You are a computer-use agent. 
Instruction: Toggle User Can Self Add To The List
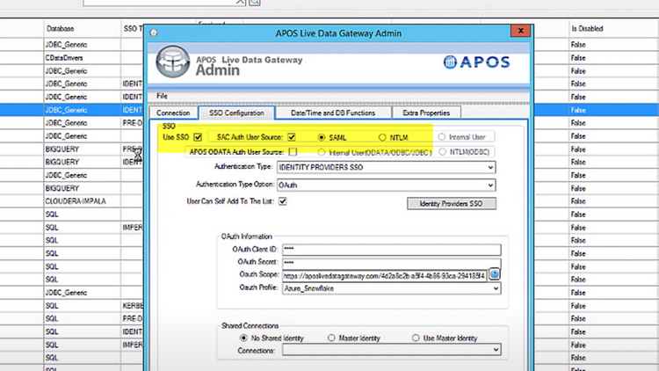coord(282,201)
